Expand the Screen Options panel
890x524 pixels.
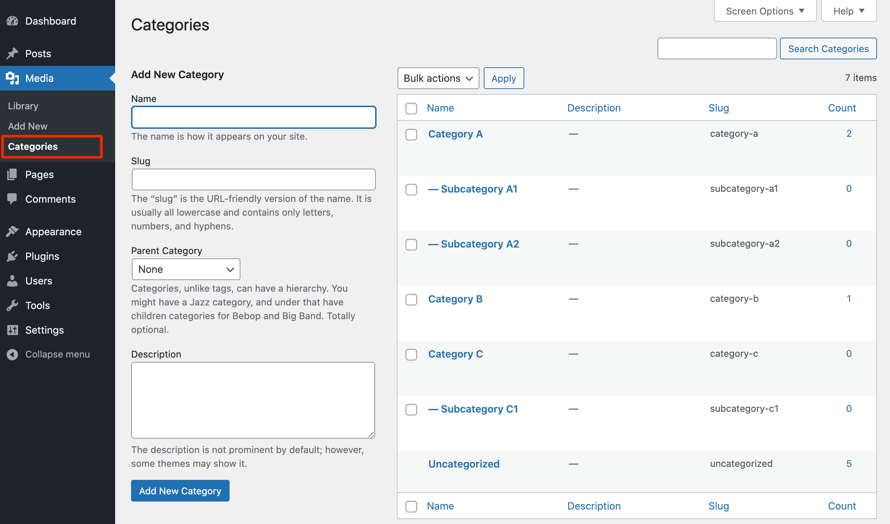tap(765, 10)
